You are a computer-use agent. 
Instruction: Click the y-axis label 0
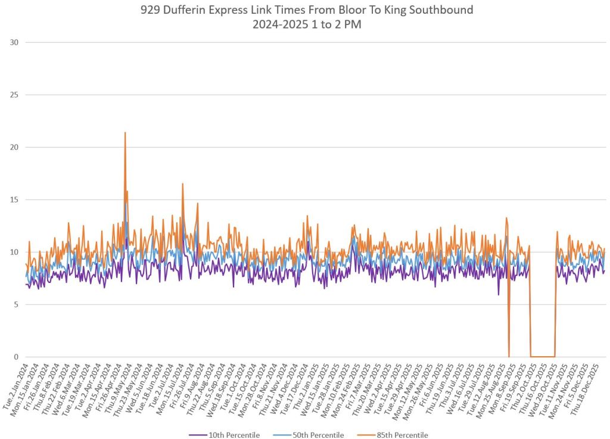(x=17, y=357)
